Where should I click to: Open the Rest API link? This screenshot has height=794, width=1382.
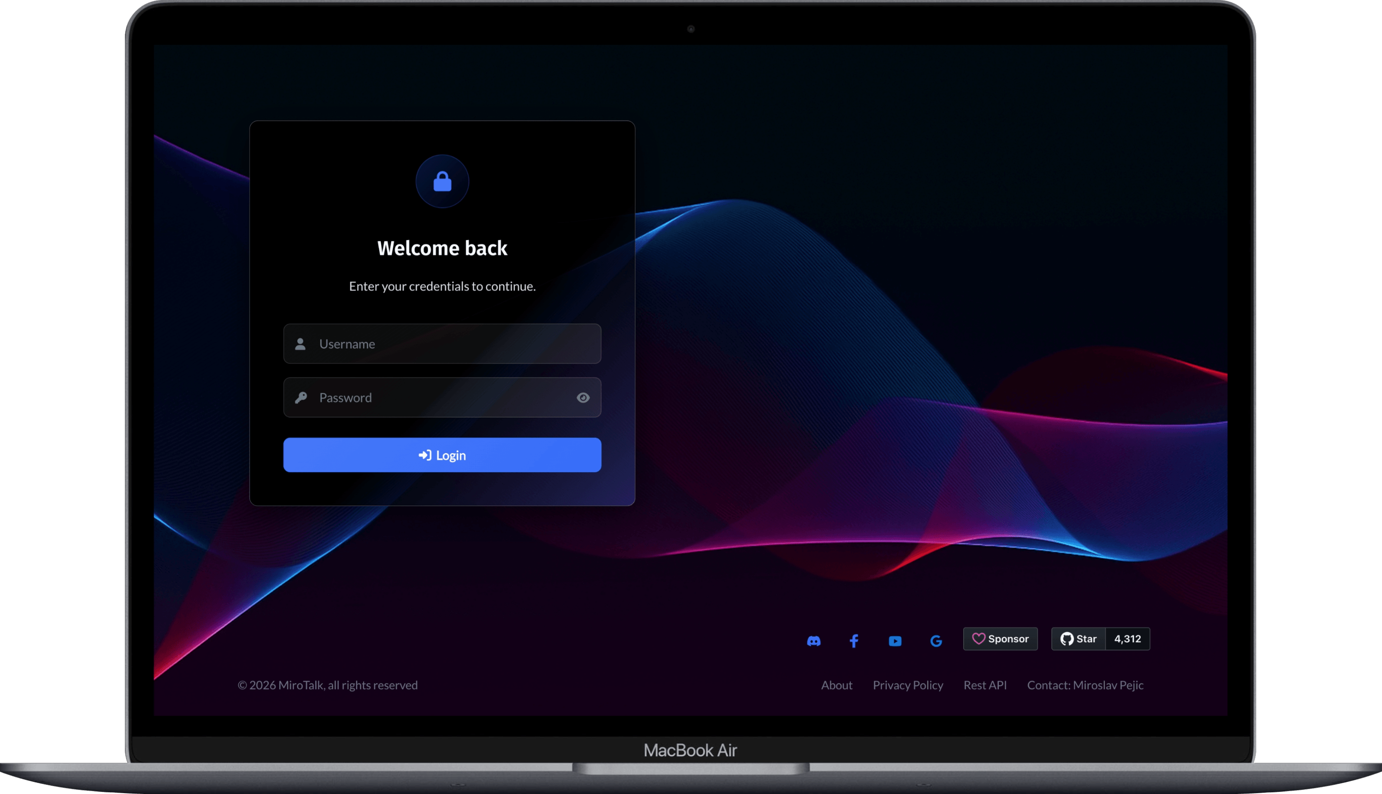click(x=984, y=685)
